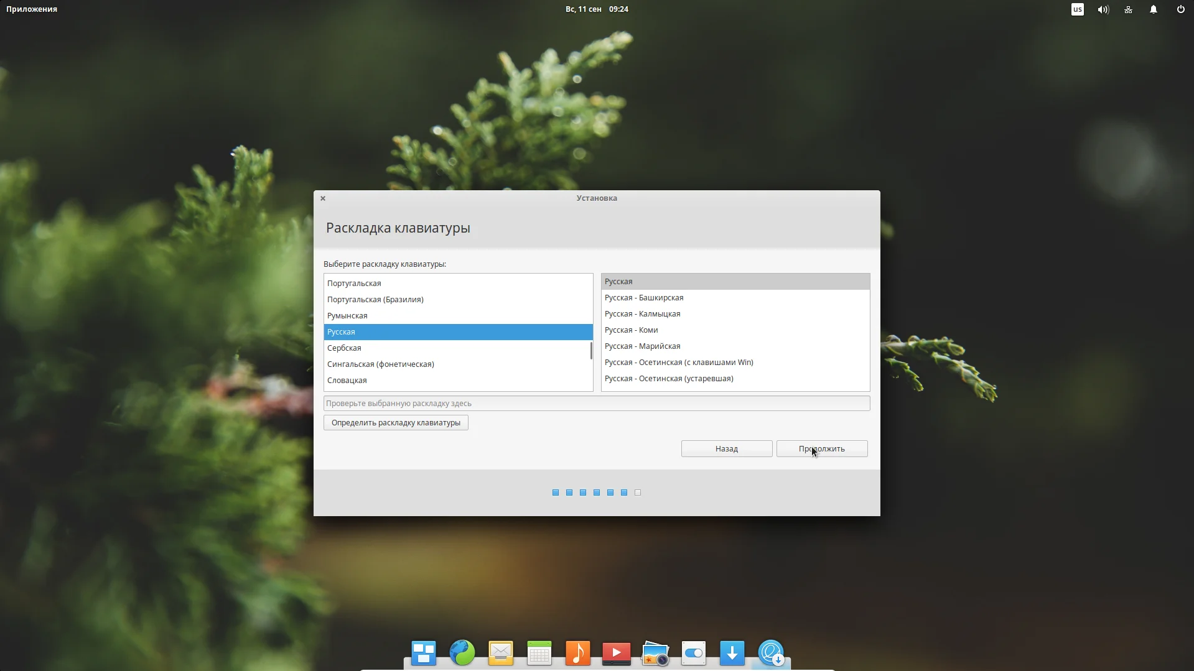Click the Назад button
This screenshot has height=671, width=1194.
point(727,449)
